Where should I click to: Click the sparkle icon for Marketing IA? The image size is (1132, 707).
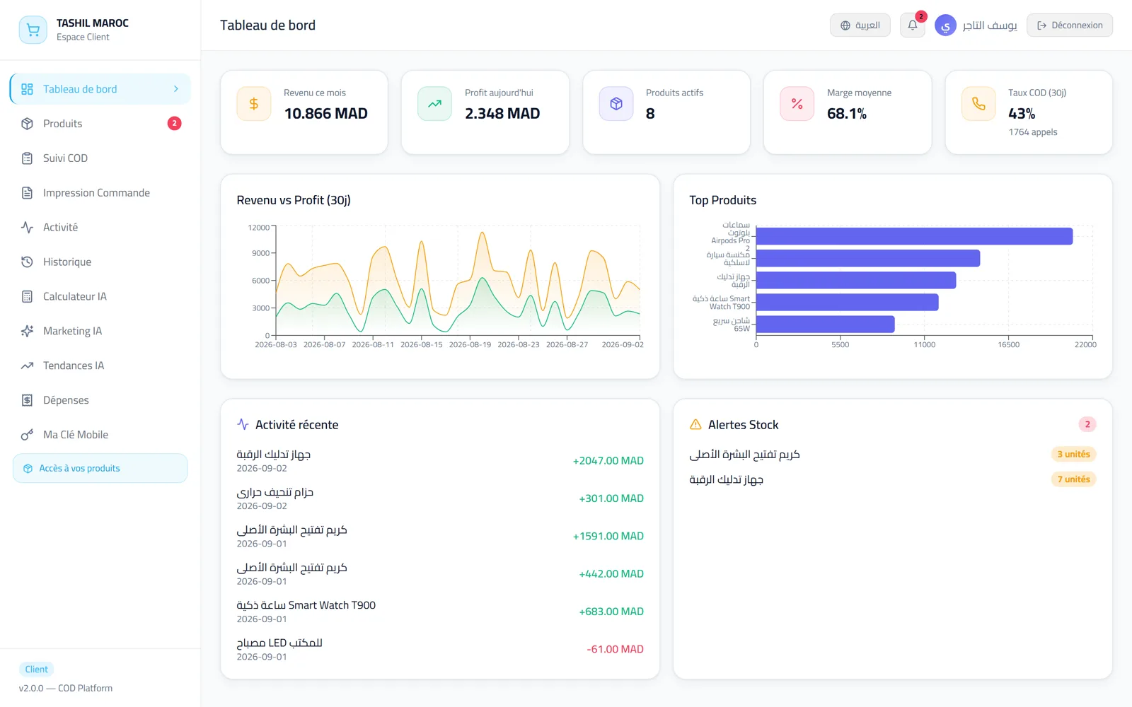(x=27, y=331)
